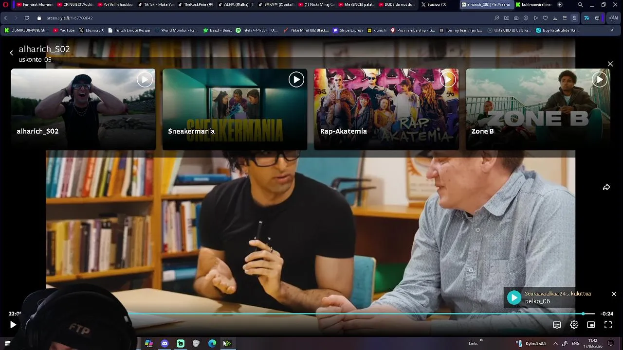Click the progress bar playhead knob
623x350 pixels.
583,314
